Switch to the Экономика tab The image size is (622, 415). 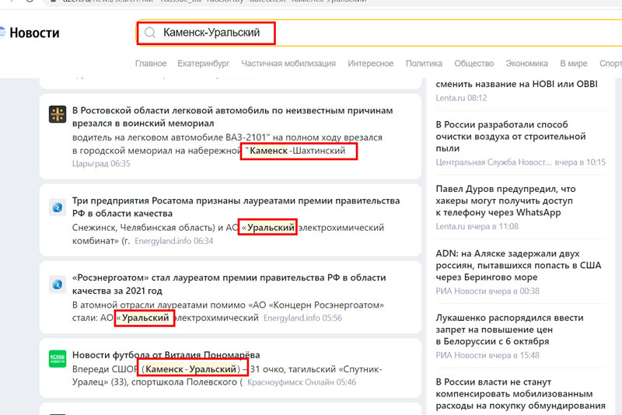click(x=527, y=64)
